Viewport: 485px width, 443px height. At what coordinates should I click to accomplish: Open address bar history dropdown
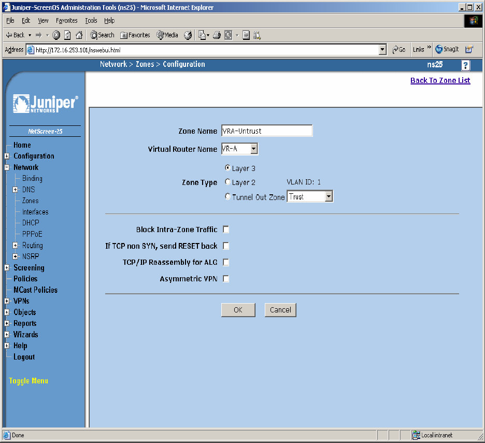(383, 50)
